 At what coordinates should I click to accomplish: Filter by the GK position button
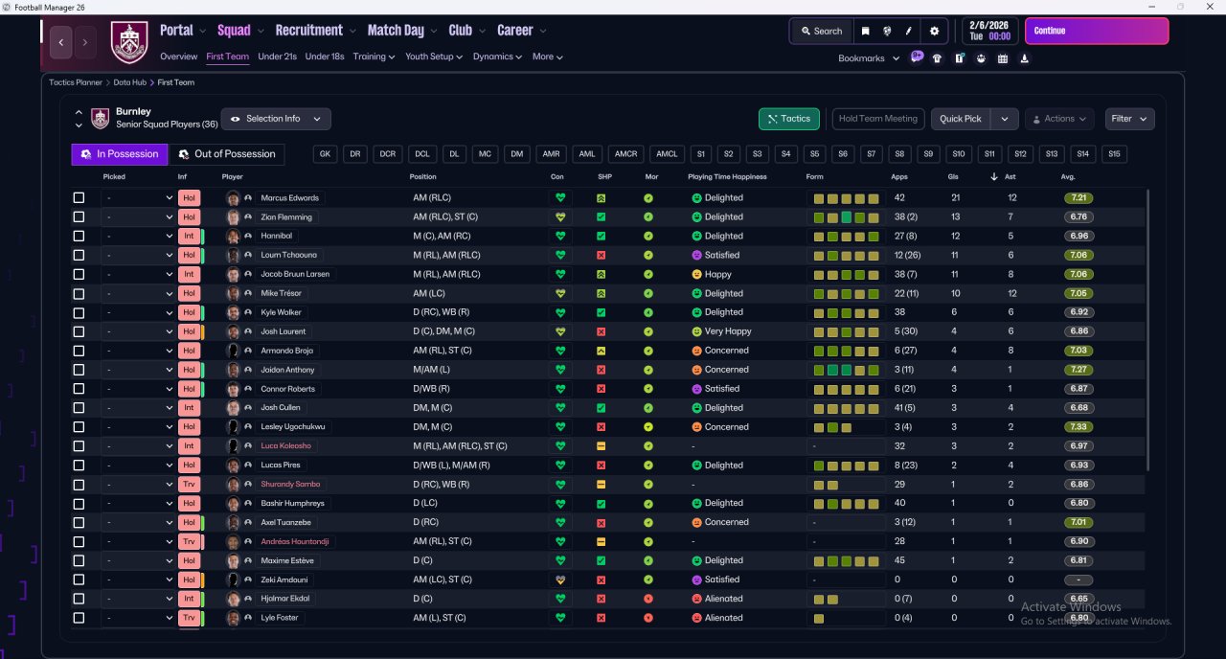click(326, 154)
